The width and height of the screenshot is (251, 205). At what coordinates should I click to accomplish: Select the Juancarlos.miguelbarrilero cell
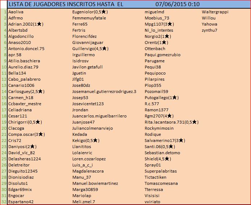[x=99, y=116]
